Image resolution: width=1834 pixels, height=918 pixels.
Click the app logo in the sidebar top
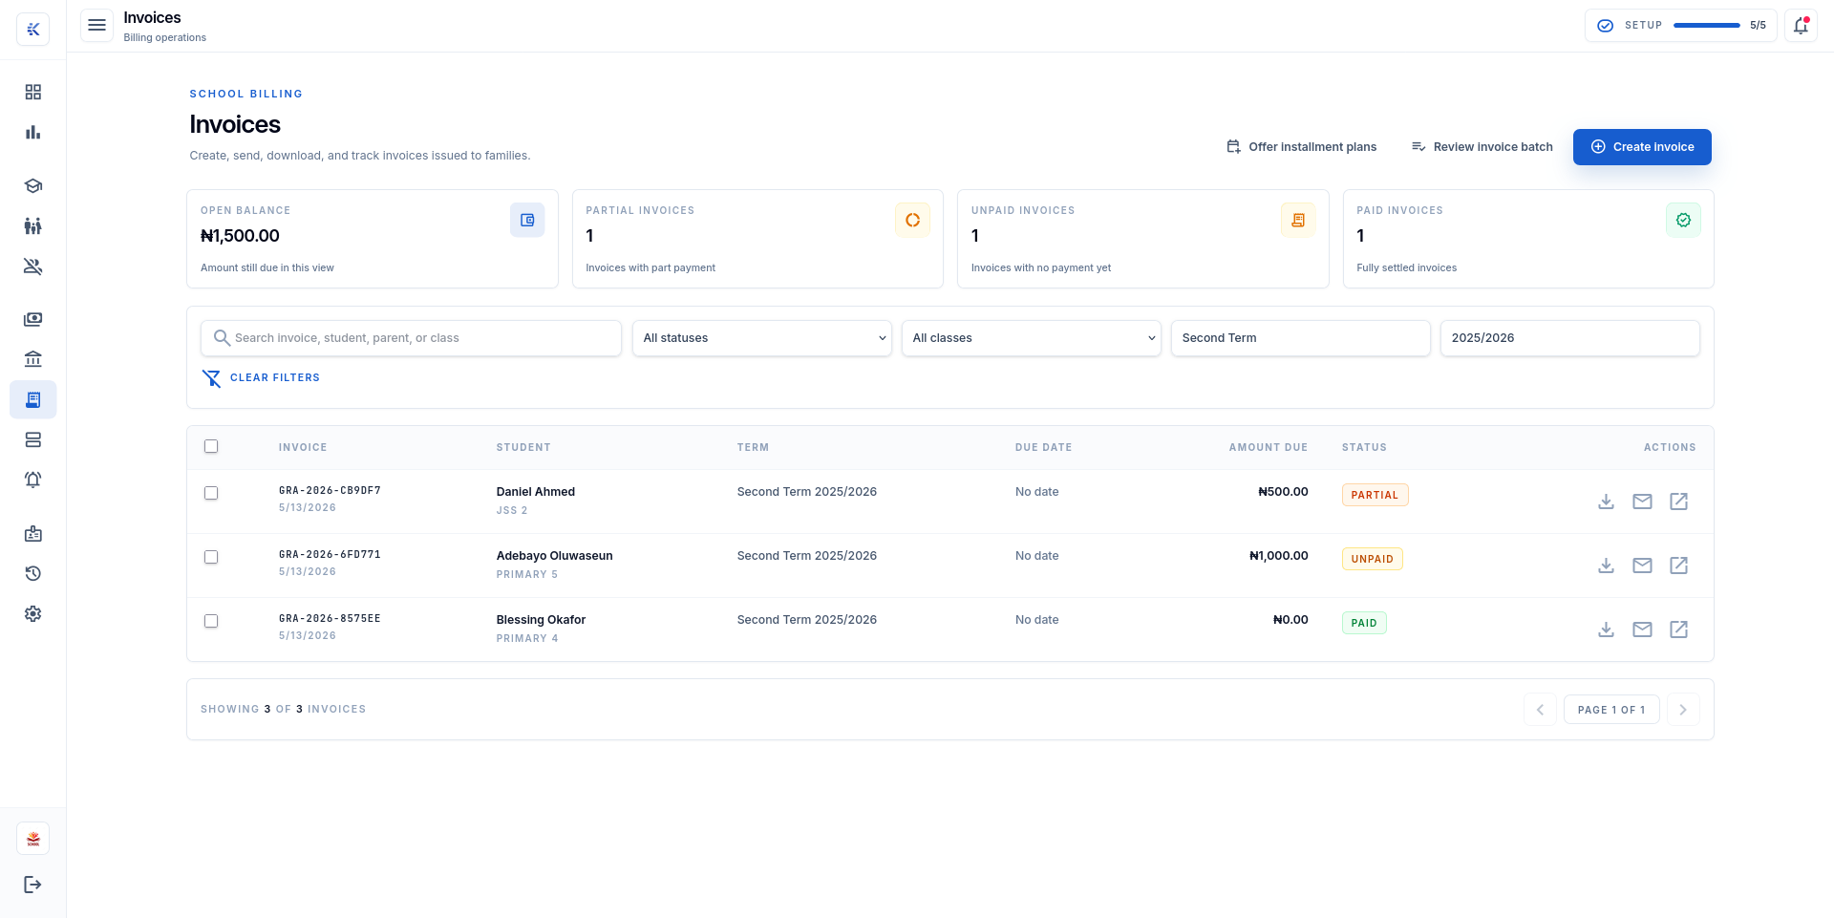[32, 29]
